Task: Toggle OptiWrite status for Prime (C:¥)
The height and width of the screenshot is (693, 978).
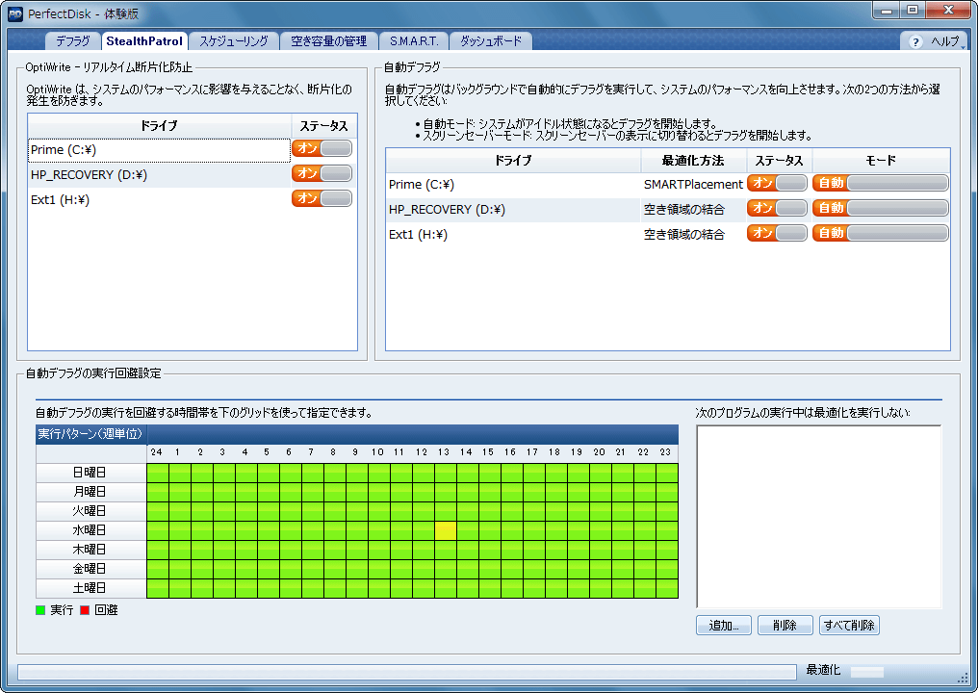Action: pyautogui.click(x=322, y=148)
